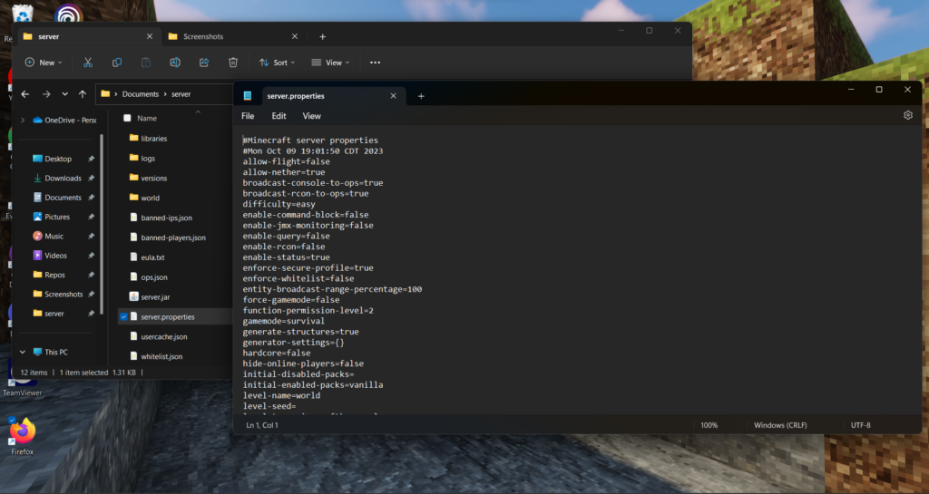This screenshot has height=494, width=929.
Task: Go back in File Explorer
Action: 24,94
